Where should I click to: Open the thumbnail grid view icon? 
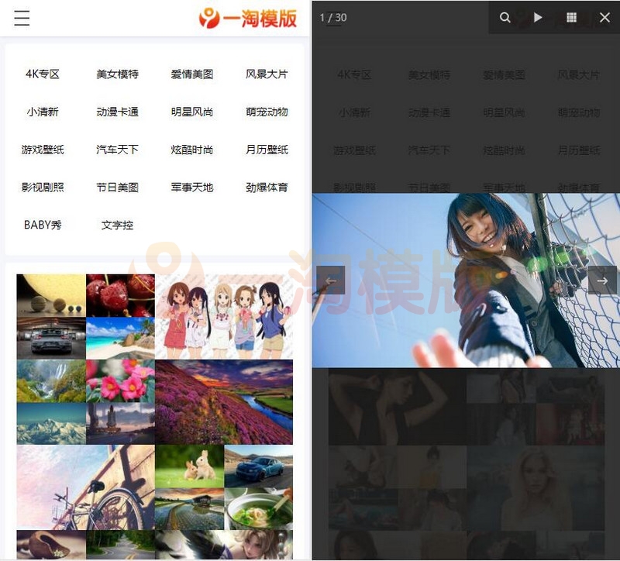(572, 17)
